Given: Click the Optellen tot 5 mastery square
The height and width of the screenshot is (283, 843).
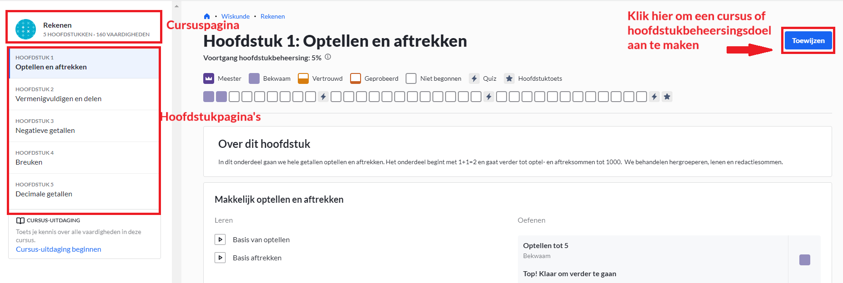Looking at the screenshot, I should point(805,260).
